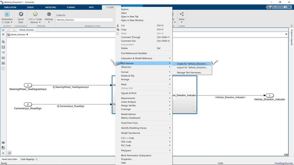Expand the Observers submenu

point(144,67)
